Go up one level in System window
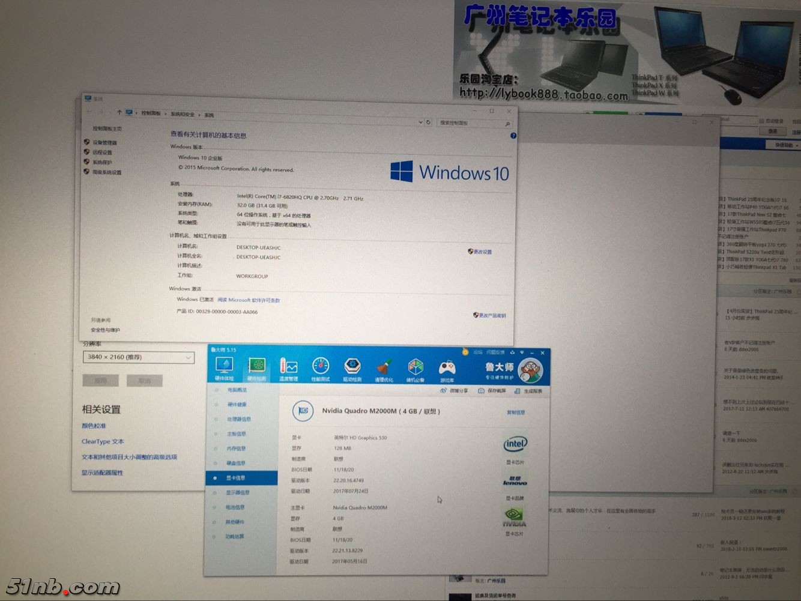This screenshot has height=601, width=801. [x=119, y=112]
